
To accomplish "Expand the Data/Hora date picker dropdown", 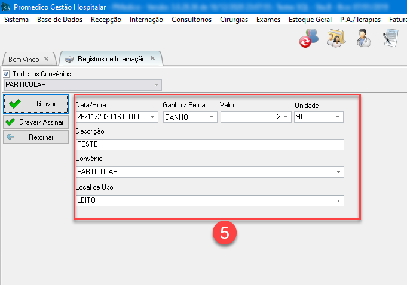I will click(x=153, y=117).
